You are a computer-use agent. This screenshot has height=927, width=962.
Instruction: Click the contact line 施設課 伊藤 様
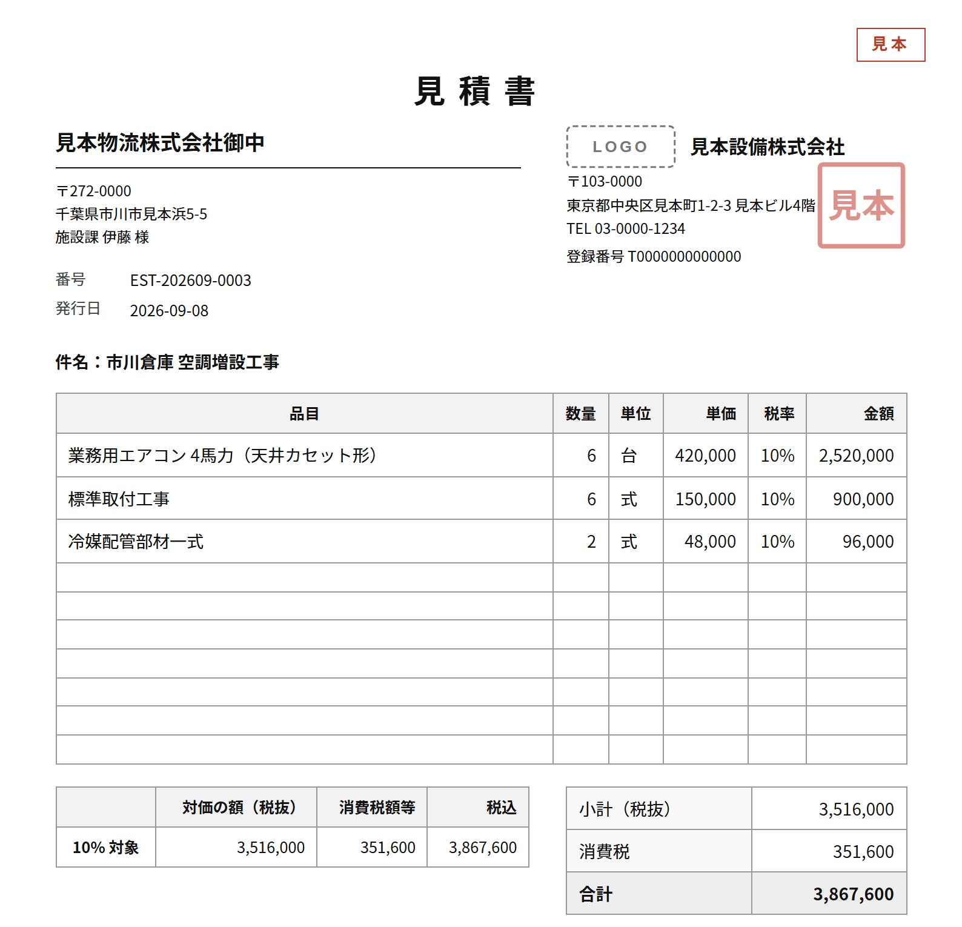[x=102, y=237]
